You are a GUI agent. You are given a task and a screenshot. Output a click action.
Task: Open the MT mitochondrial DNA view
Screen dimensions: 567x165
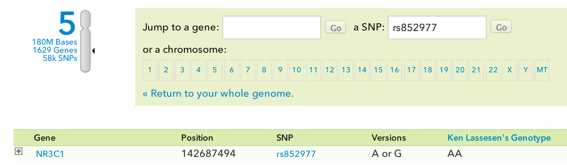coord(542,70)
